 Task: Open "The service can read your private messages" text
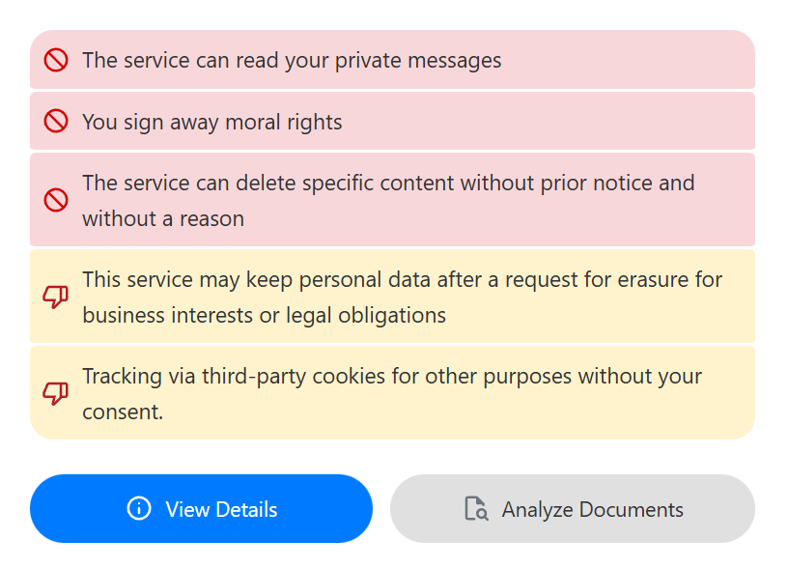(x=292, y=60)
